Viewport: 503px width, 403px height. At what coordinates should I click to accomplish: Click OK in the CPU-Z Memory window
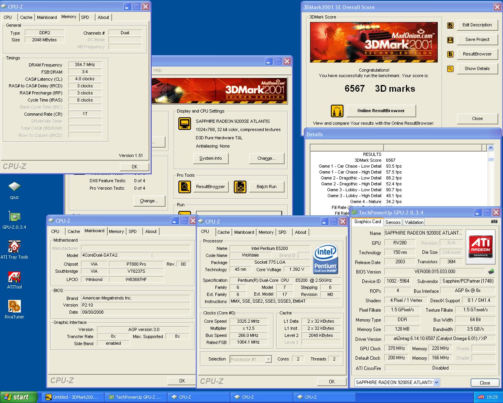(x=134, y=167)
